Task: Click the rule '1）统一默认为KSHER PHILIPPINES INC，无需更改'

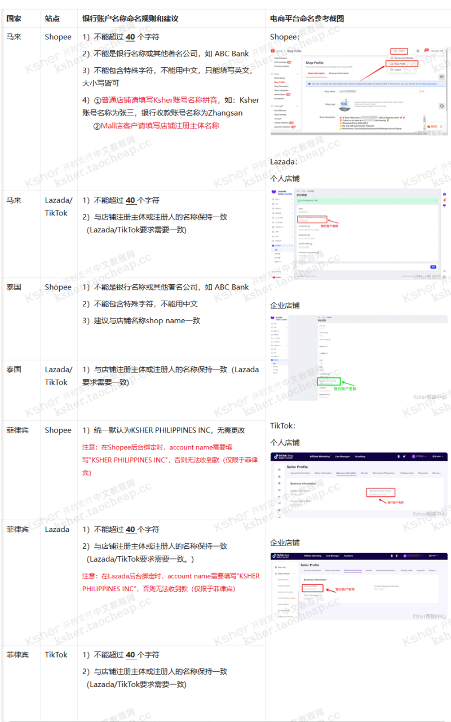Action: [x=164, y=430]
